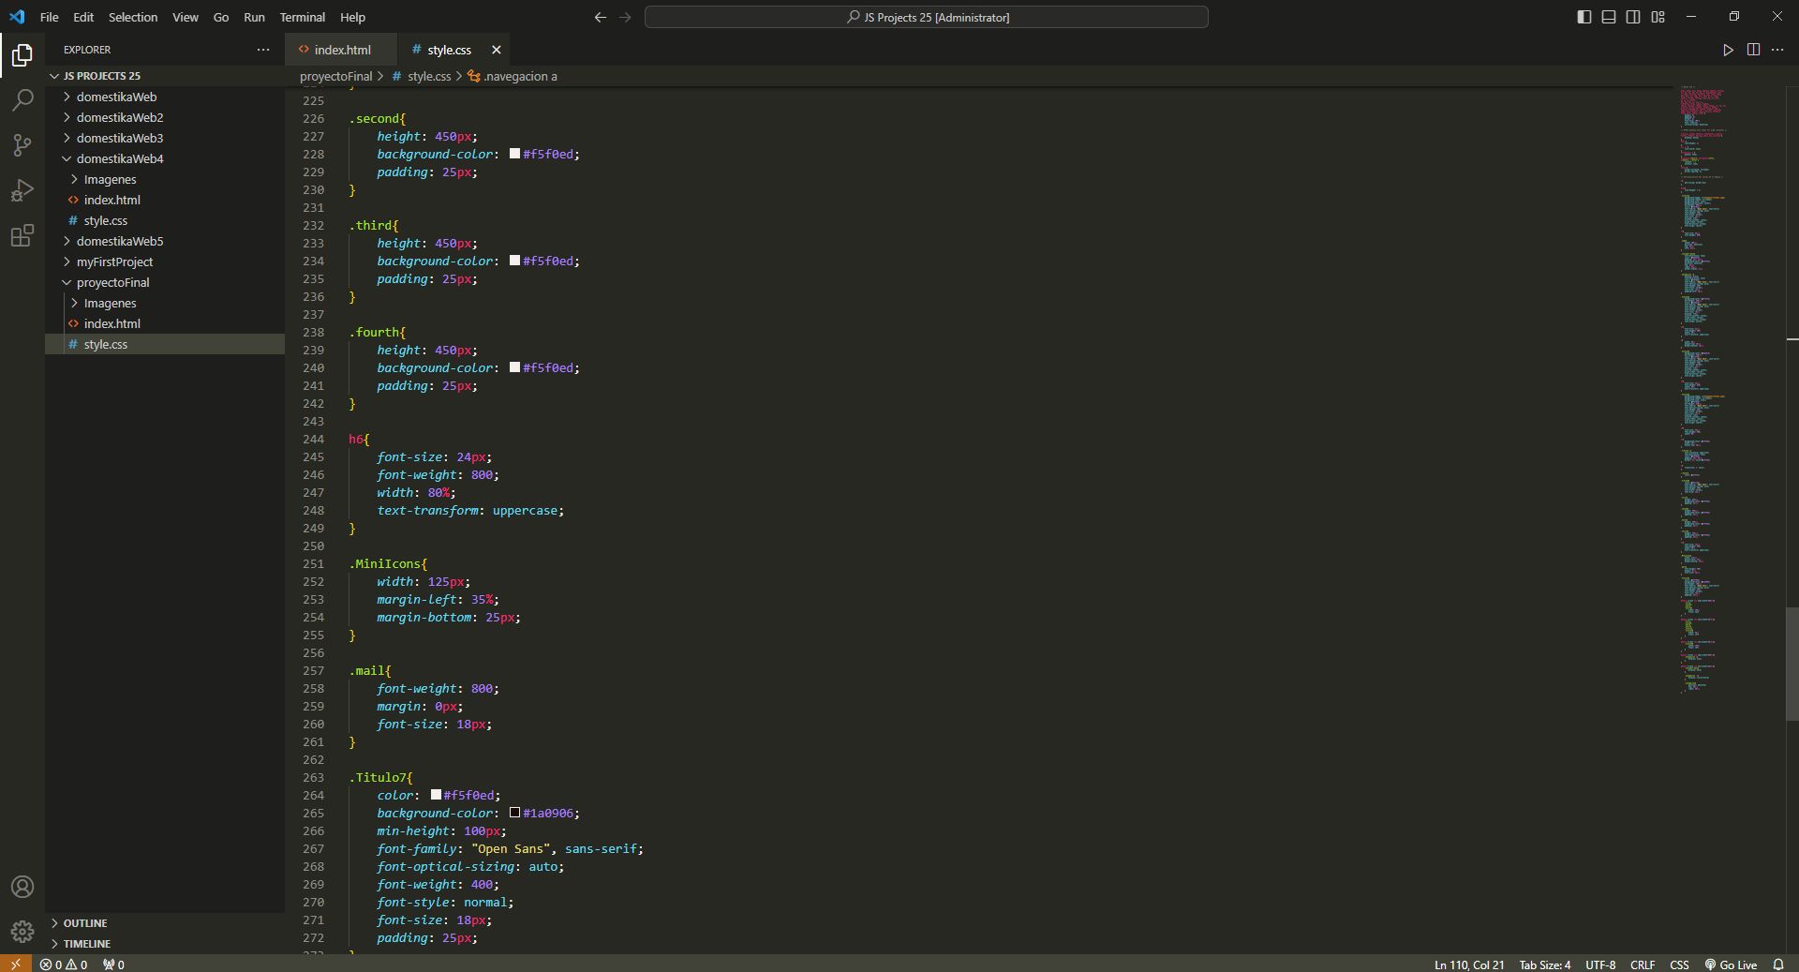The image size is (1799, 972).
Task: Open the Run menu
Action: (254, 17)
